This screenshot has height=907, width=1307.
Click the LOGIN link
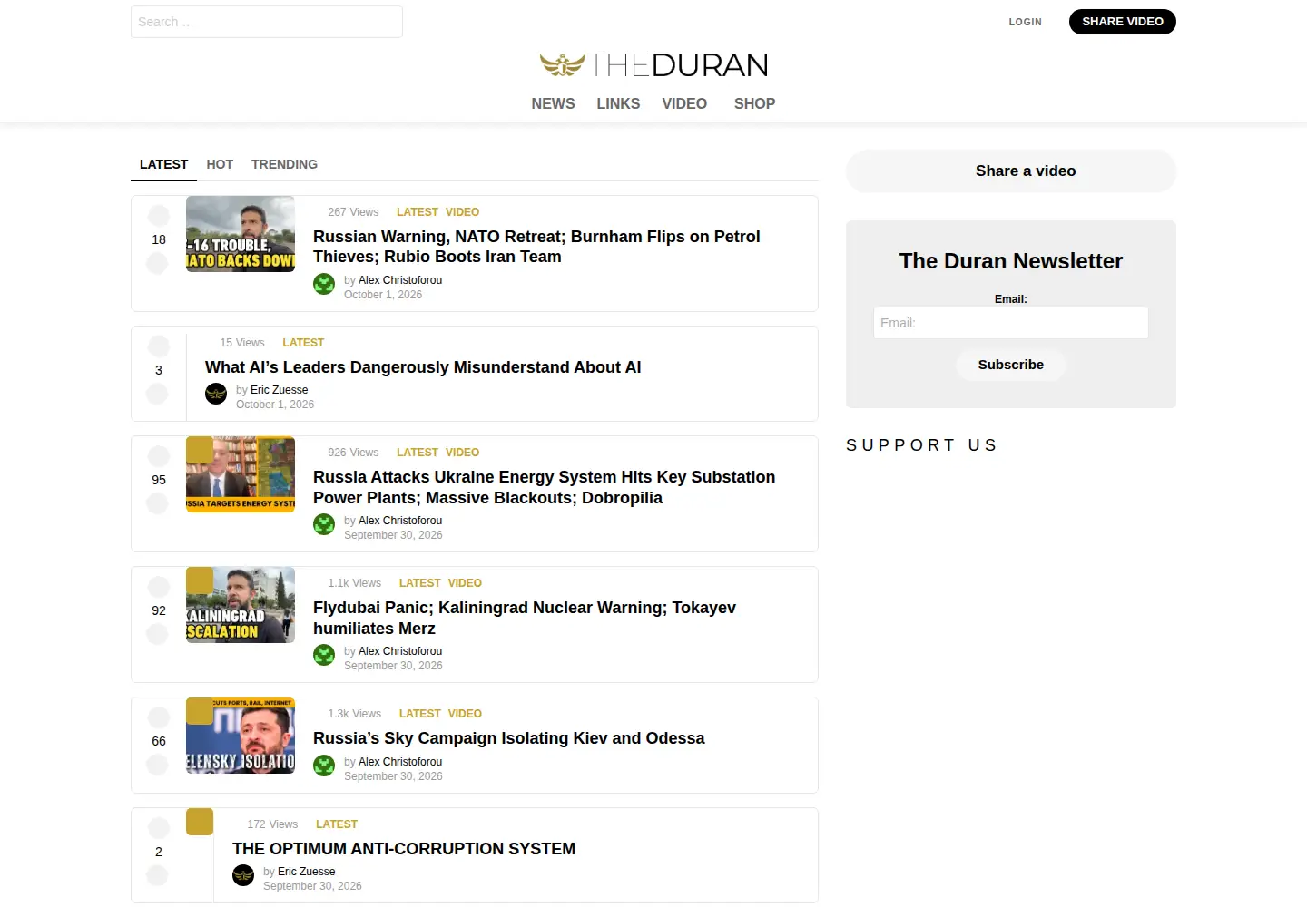(x=1026, y=22)
